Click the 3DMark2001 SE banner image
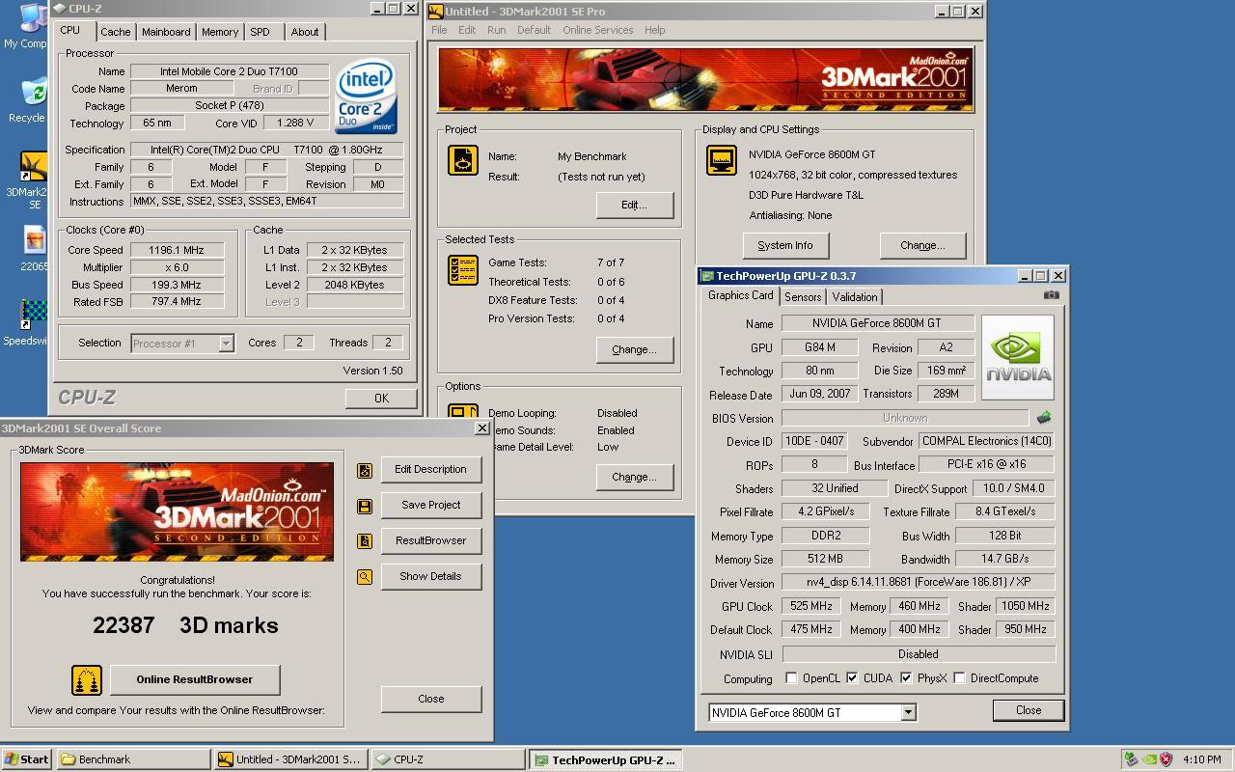The width and height of the screenshot is (1235, 772). point(705,80)
